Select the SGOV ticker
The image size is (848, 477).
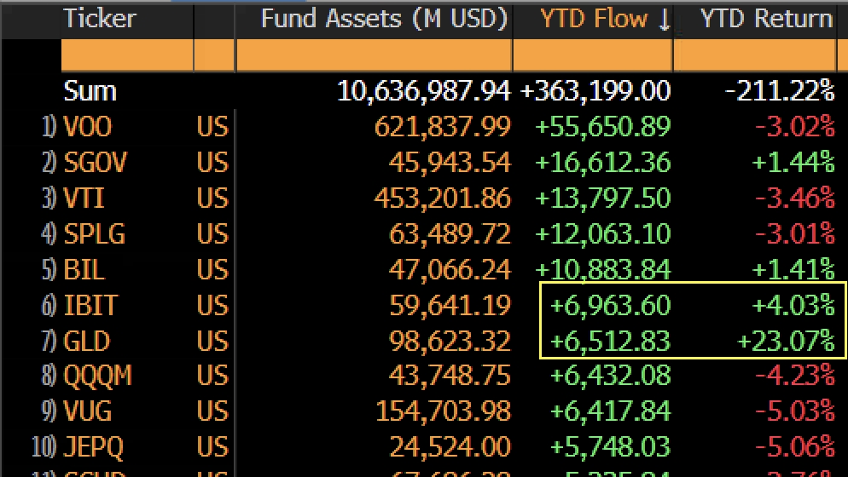click(94, 163)
